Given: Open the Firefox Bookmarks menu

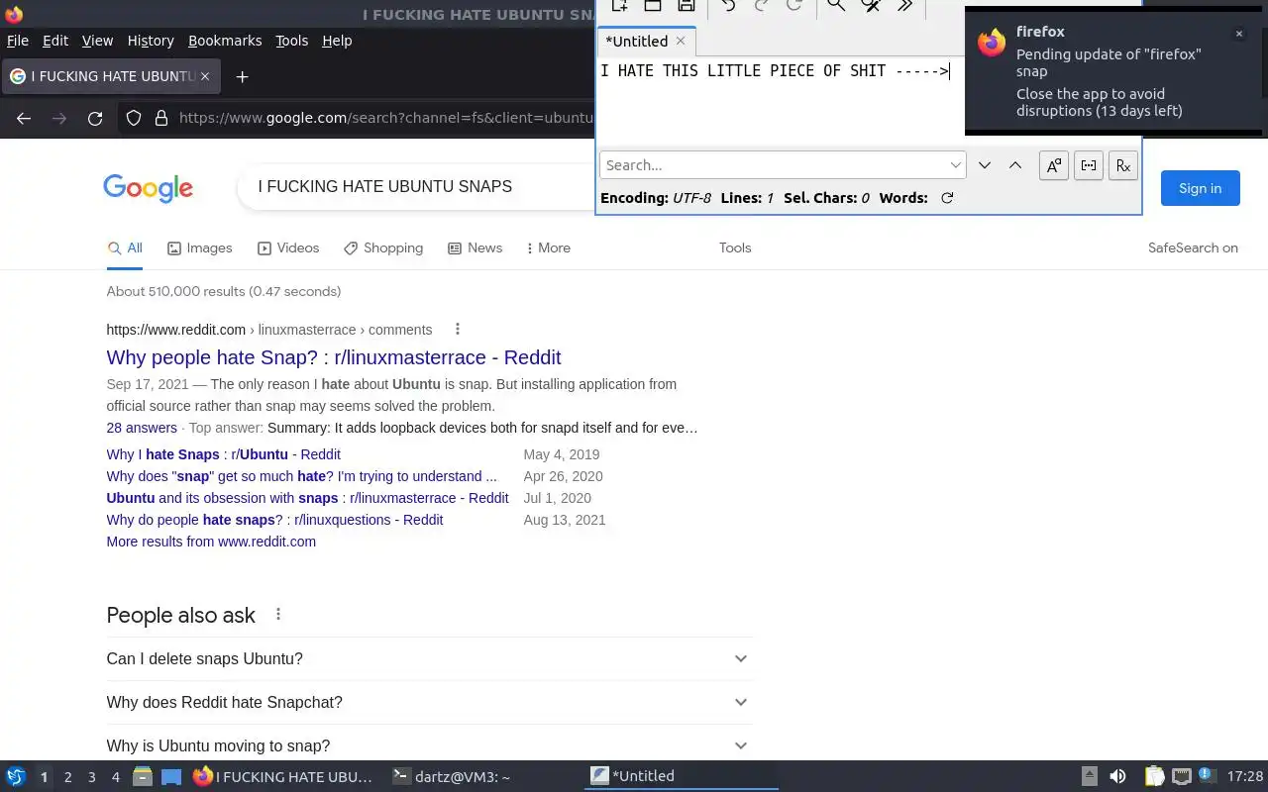Looking at the screenshot, I should click(x=225, y=41).
